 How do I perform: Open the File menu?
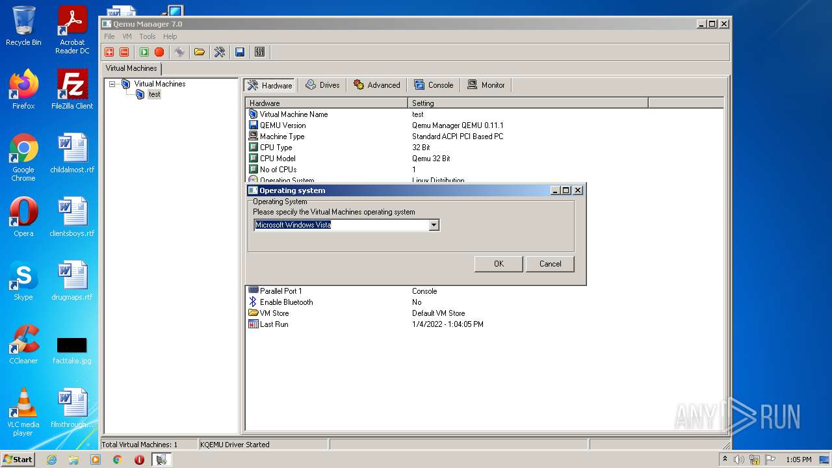click(109, 36)
